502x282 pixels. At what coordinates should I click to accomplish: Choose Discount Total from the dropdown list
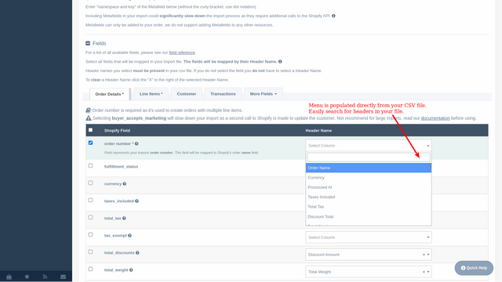[369, 217]
